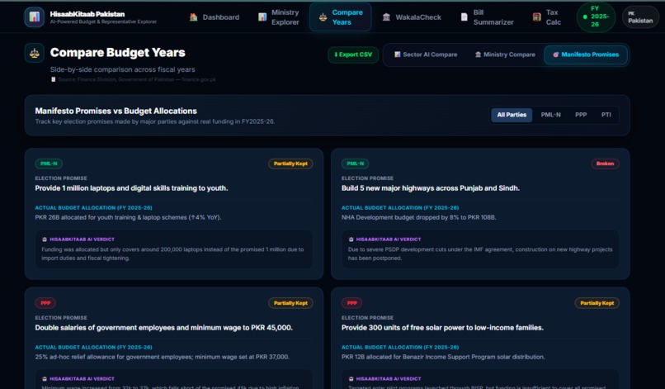Image resolution: width=665 pixels, height=389 pixels.
Task: Click the Ministry Explorer chart icon
Action: (262, 17)
